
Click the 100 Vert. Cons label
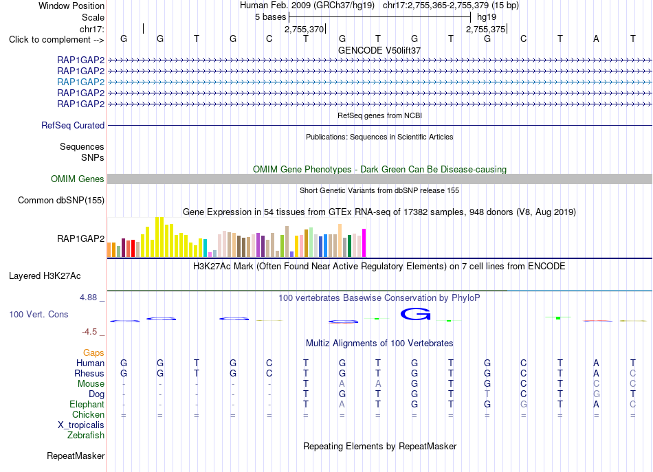[38, 314]
